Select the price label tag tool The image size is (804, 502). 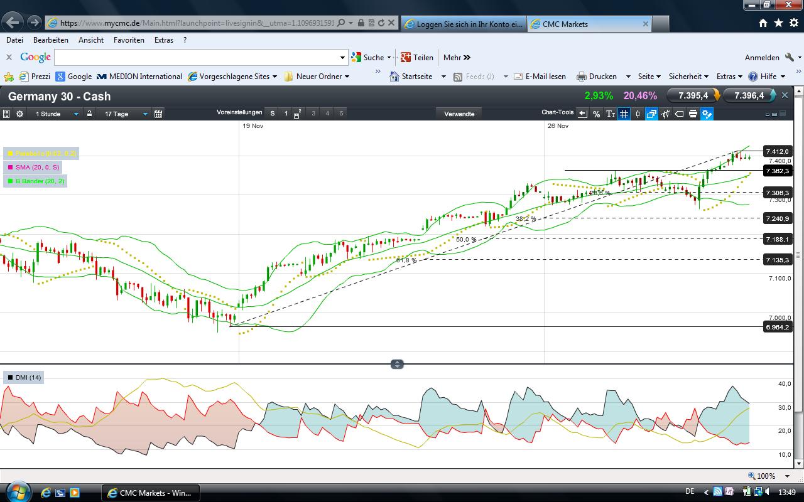click(679, 114)
